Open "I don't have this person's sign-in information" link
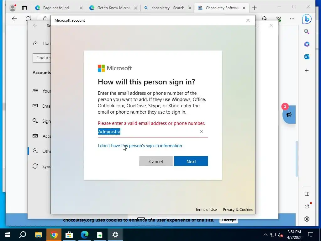Image resolution: width=321 pixels, height=241 pixels. point(140,146)
